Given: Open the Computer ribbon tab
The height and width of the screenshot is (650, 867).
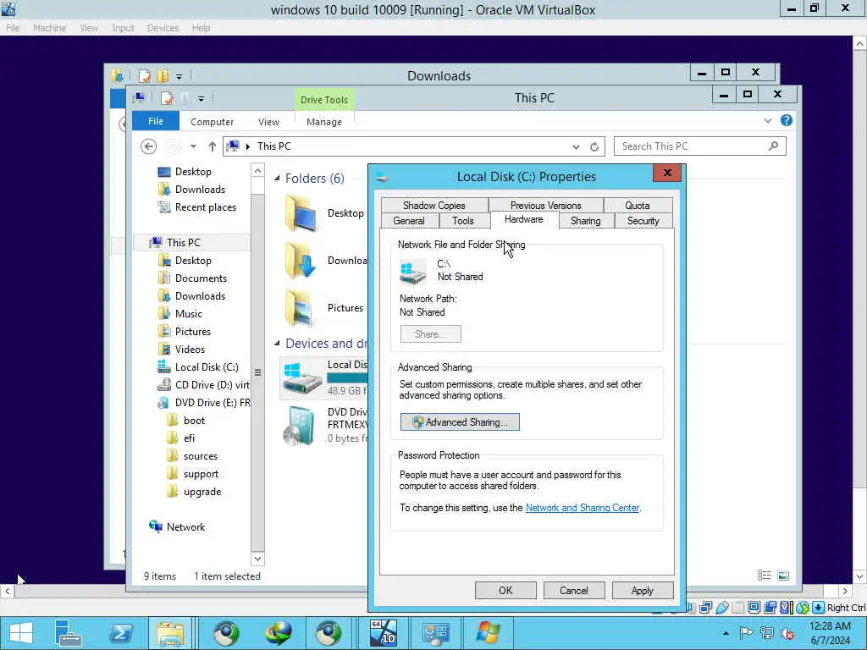Looking at the screenshot, I should click(212, 122).
